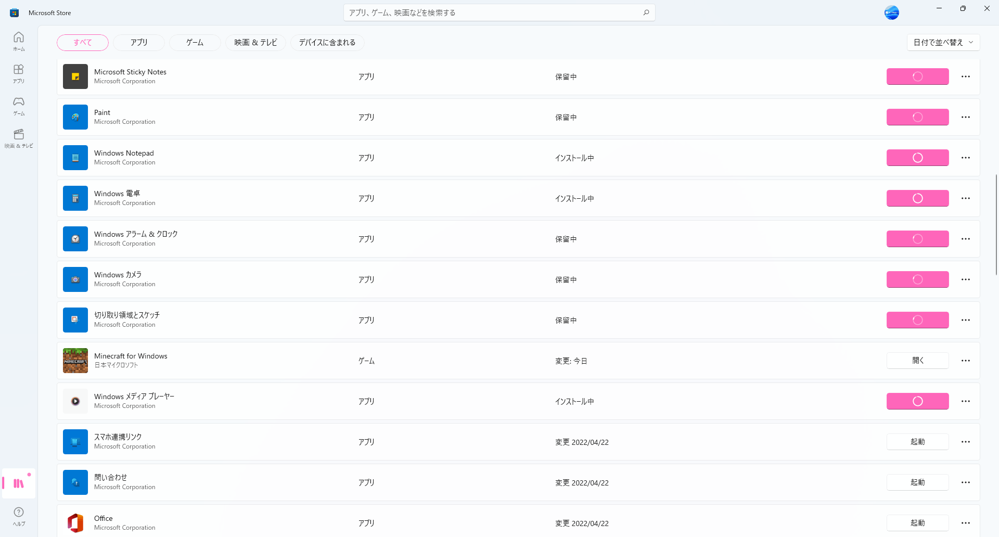The image size is (999, 537).
Task: Open more options for 問い合わせ
Action: click(x=966, y=482)
